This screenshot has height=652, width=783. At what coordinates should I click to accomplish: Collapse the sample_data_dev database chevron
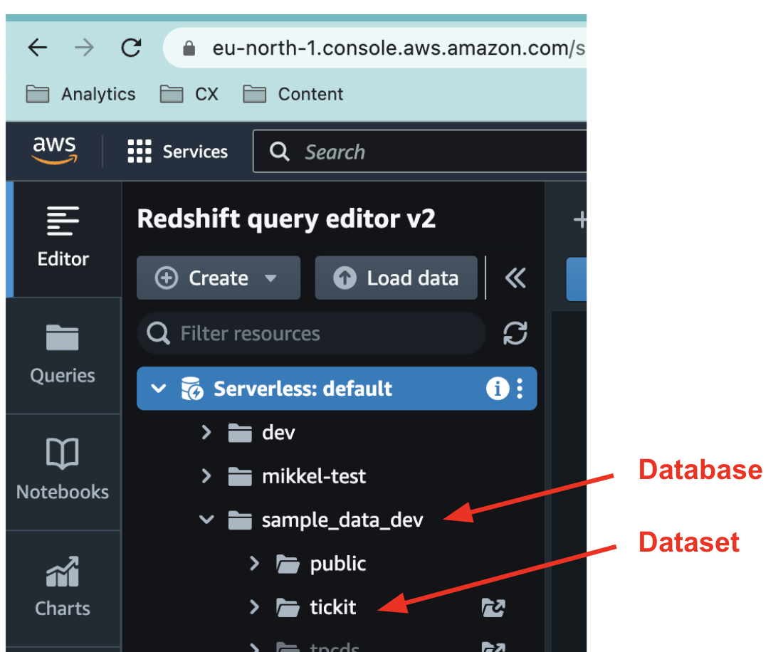[206, 520]
